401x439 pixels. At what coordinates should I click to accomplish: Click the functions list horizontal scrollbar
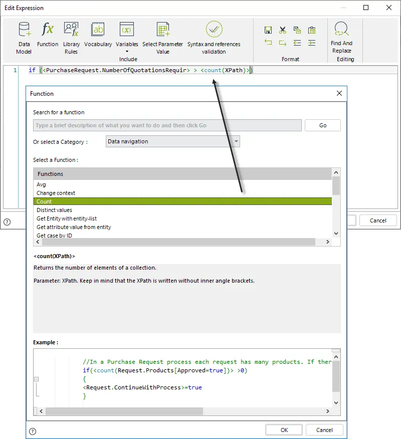pos(182,242)
